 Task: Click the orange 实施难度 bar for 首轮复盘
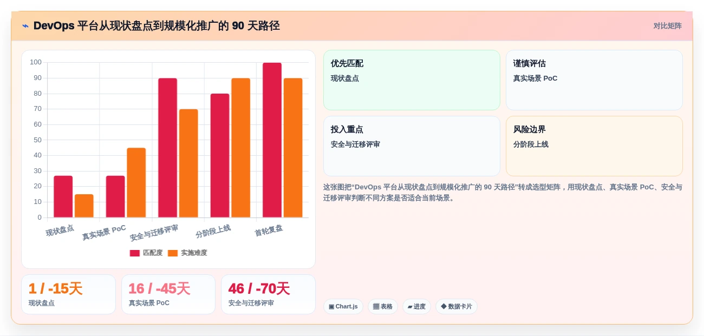293,148
